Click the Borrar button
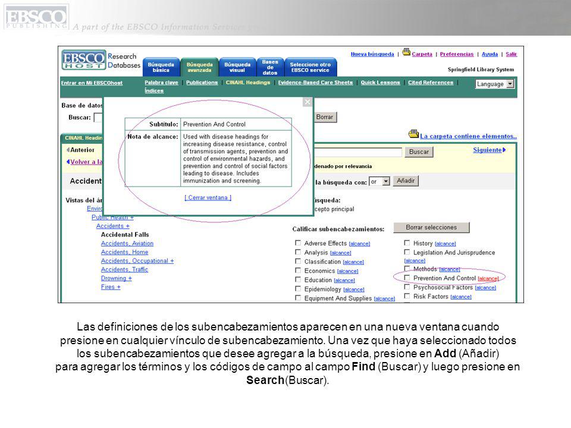 pyautogui.click(x=325, y=117)
